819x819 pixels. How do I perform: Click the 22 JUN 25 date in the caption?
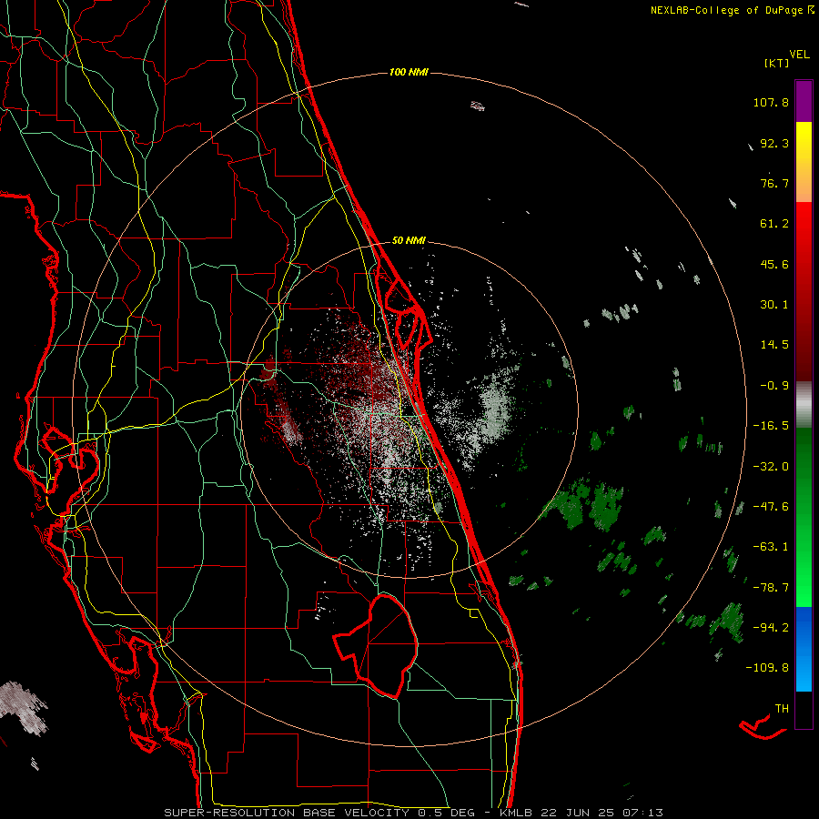[579, 813]
